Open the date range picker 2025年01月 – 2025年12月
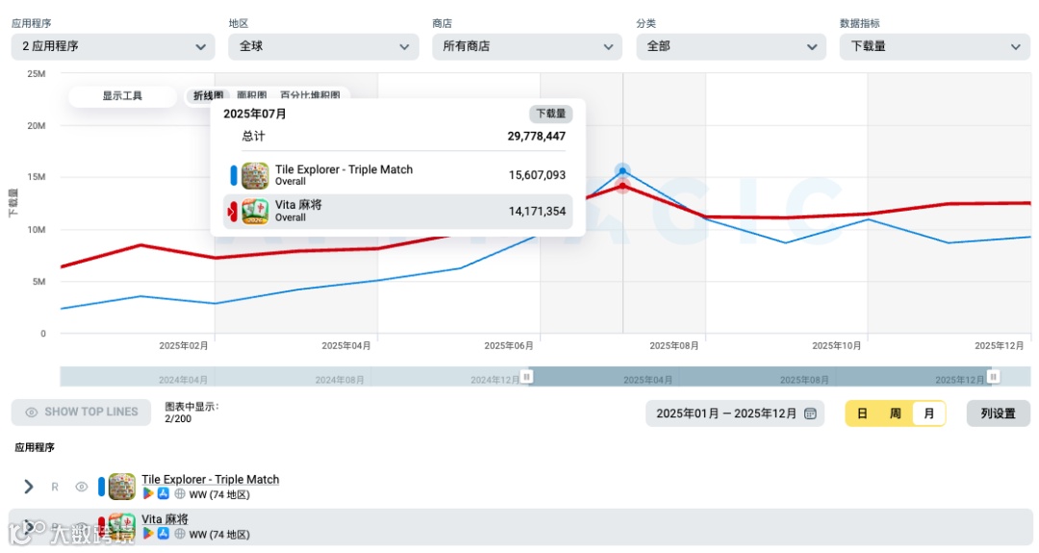This screenshot has height=553, width=1039. pyautogui.click(x=735, y=414)
